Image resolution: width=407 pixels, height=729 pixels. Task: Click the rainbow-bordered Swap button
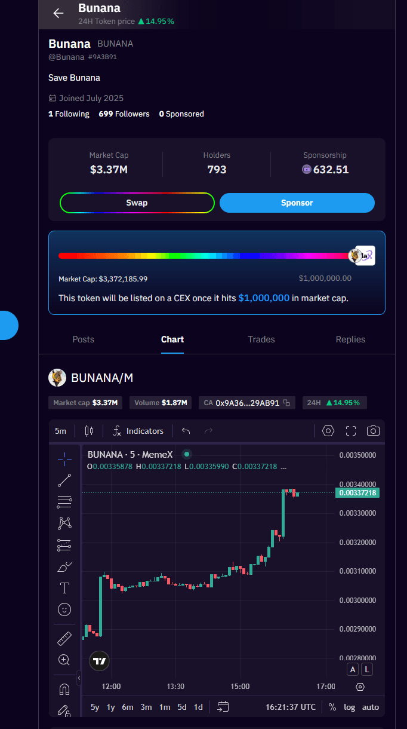137,203
